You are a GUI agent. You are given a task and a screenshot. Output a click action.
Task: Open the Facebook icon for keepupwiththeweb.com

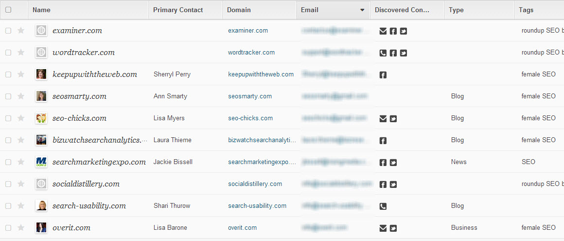(x=383, y=75)
